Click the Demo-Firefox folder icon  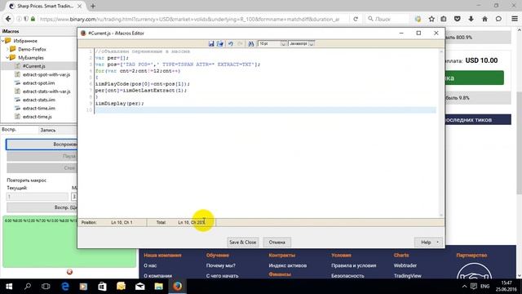pos(13,49)
